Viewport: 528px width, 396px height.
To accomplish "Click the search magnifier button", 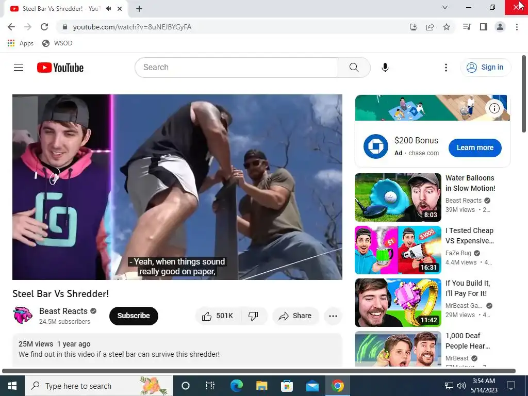I will 354,68.
